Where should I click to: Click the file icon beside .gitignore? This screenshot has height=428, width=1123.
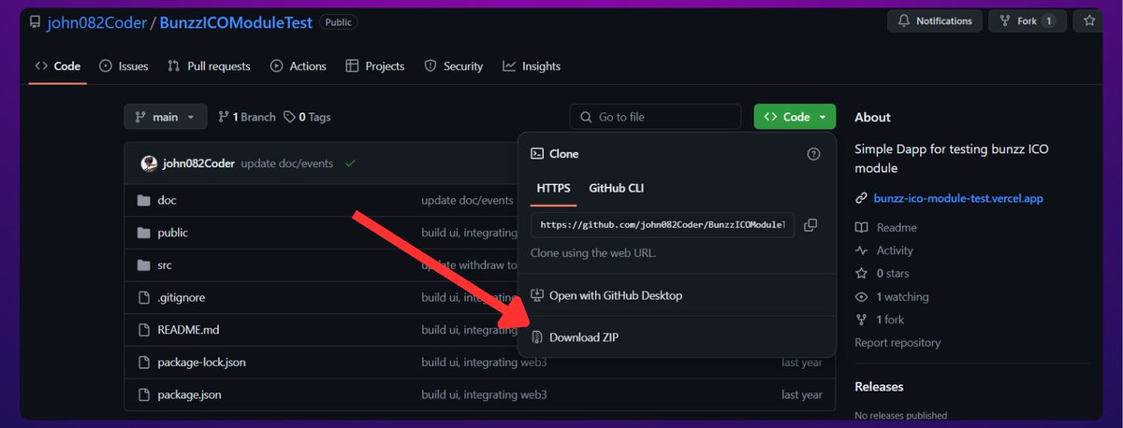(143, 297)
